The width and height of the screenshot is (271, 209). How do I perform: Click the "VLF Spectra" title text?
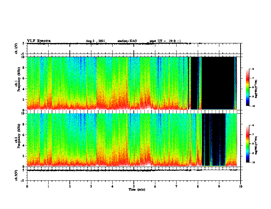pos(39,41)
